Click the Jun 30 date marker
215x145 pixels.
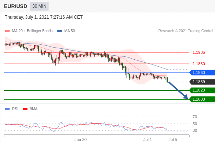coord(80,140)
